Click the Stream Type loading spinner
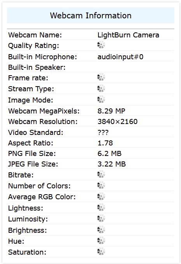 tap(101, 89)
